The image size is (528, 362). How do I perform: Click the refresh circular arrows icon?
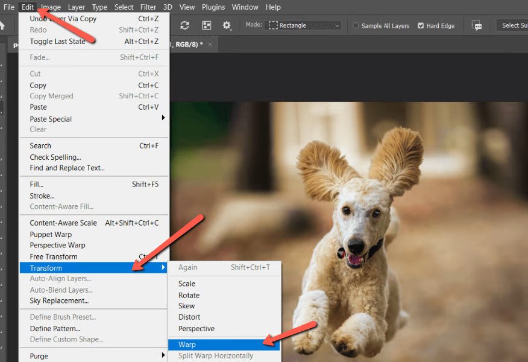(185, 25)
